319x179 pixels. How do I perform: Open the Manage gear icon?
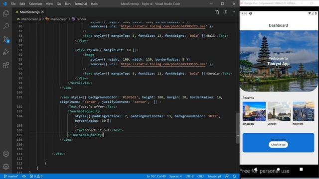click(6, 167)
